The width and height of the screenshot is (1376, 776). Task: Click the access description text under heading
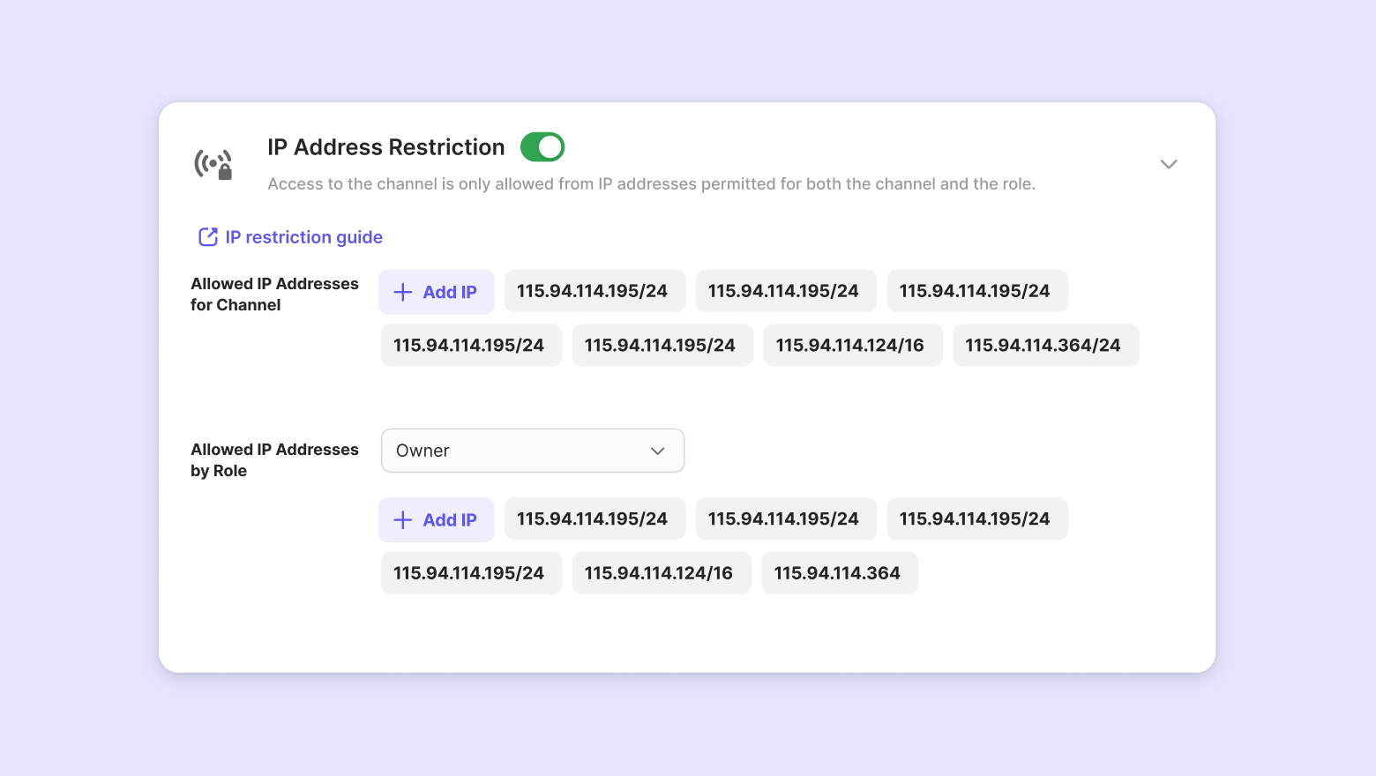(x=651, y=184)
